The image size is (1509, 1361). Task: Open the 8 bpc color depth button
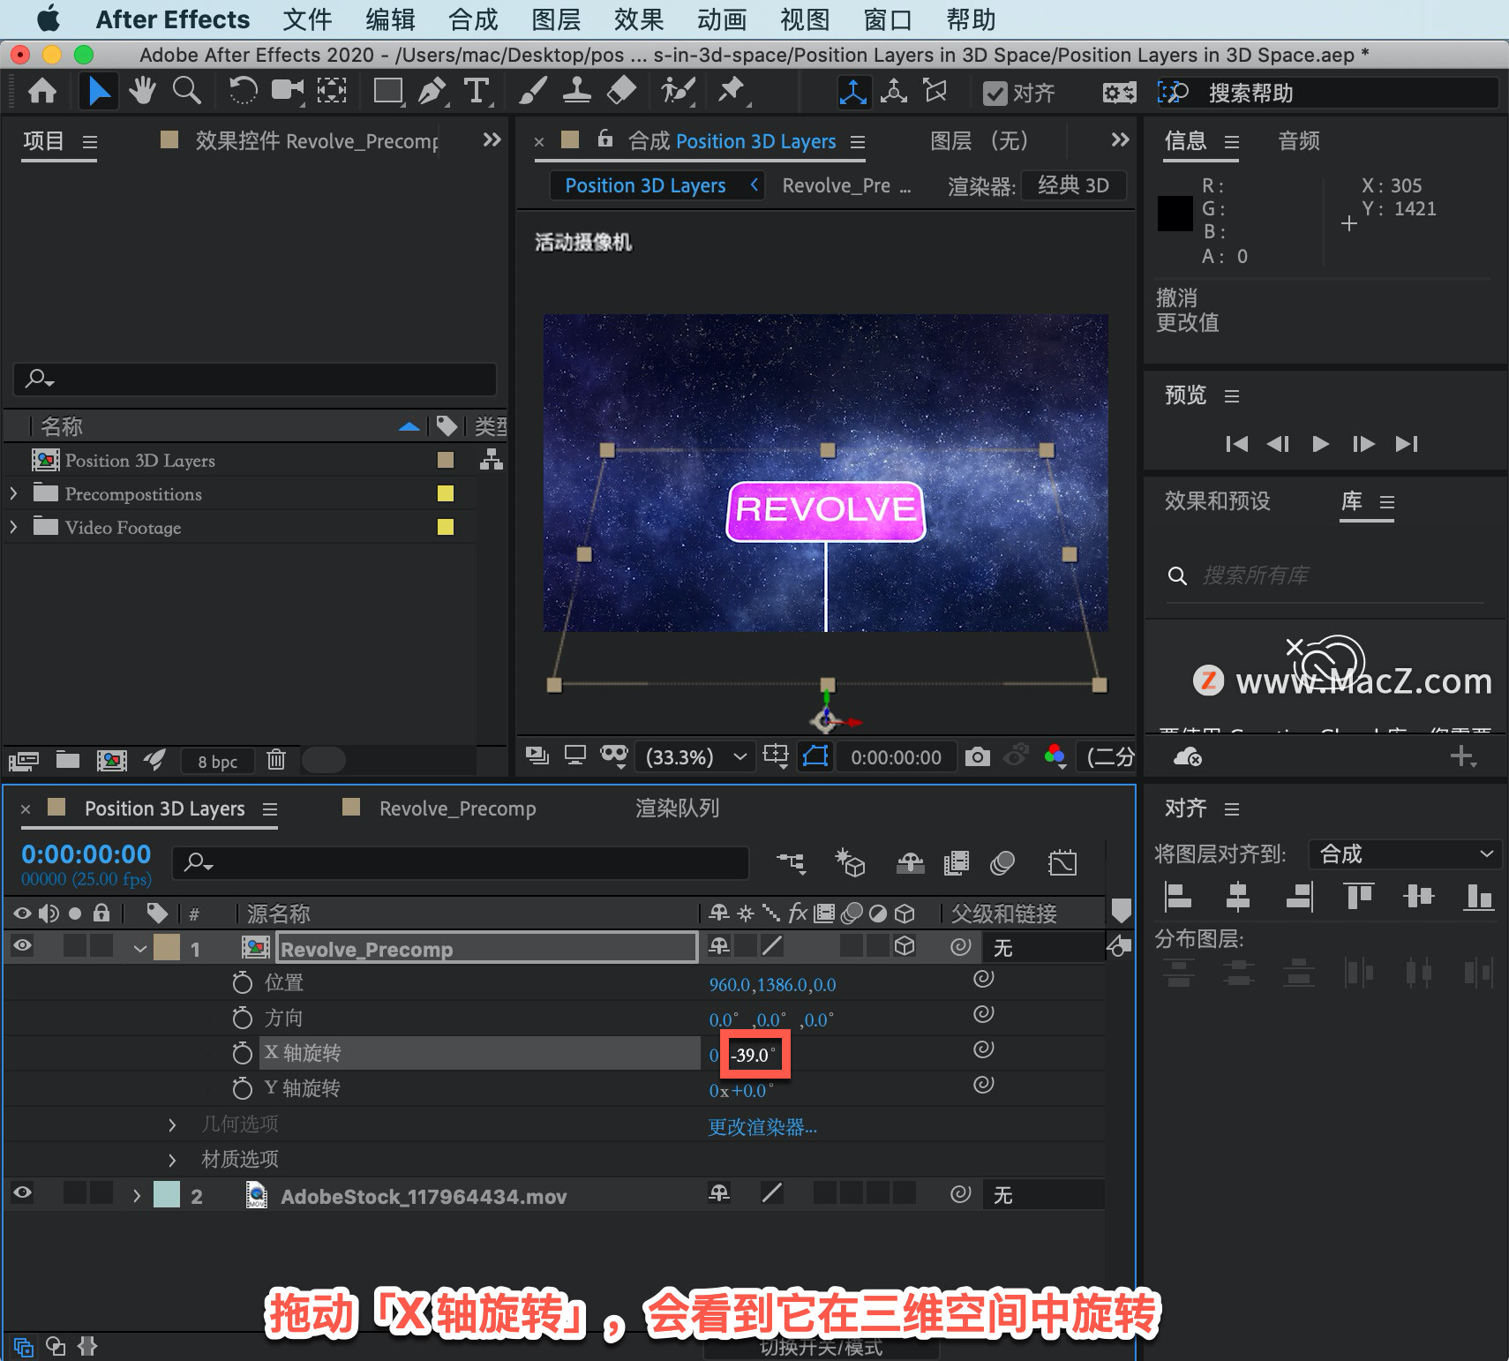coord(217,761)
